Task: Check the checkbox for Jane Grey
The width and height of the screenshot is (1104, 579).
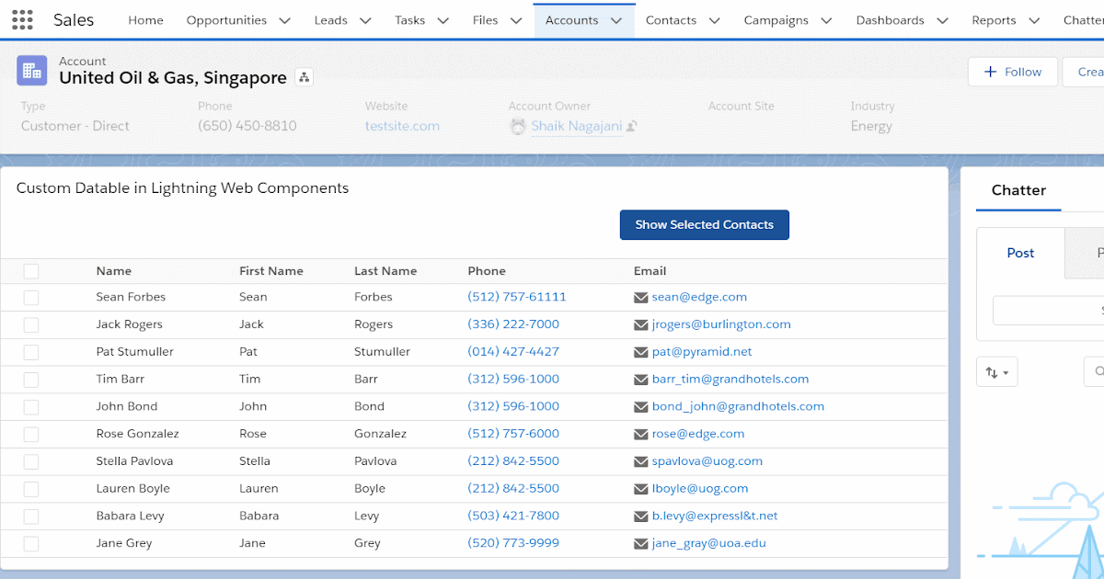Action: pyautogui.click(x=30, y=543)
